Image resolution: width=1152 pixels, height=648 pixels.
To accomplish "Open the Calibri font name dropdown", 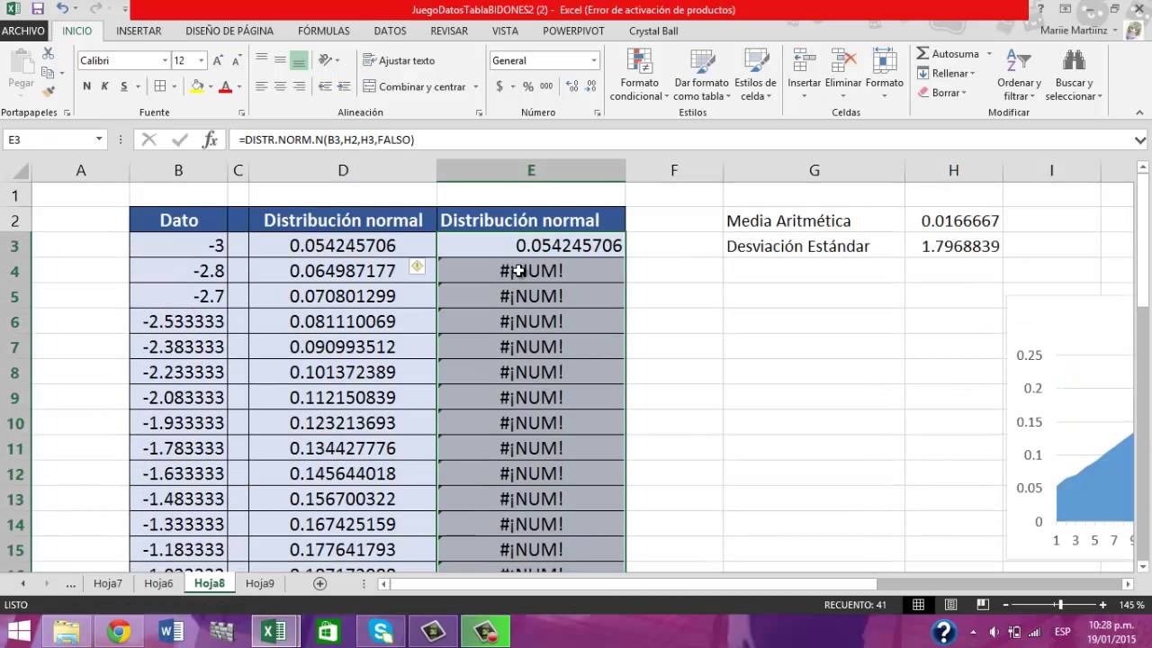I will 165,60.
